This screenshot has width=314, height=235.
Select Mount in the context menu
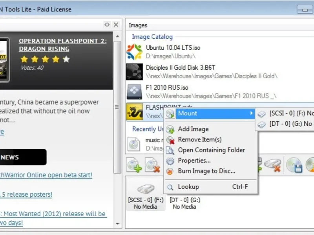click(x=210, y=114)
